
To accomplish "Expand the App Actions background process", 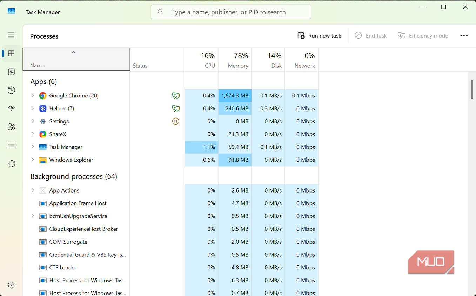I will pyautogui.click(x=33, y=190).
